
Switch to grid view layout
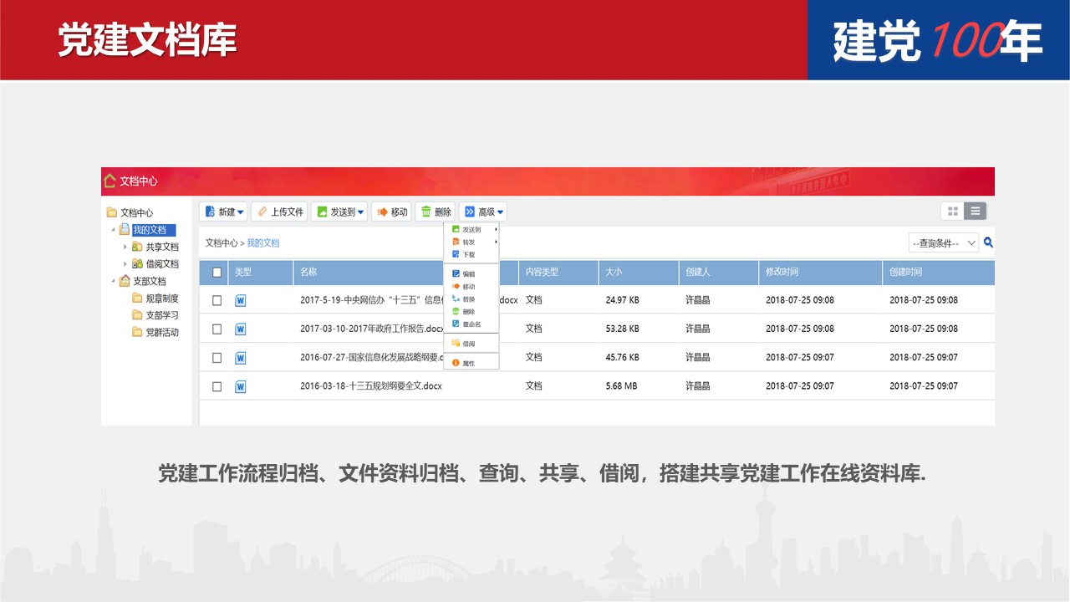(952, 212)
